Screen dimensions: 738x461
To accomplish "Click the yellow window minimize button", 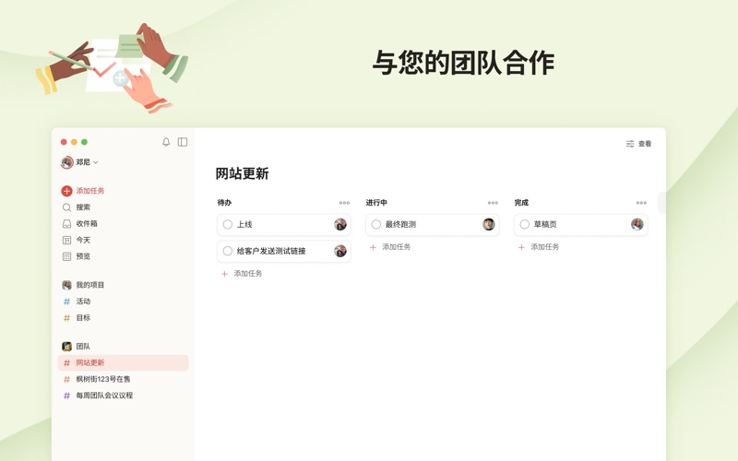I will (x=74, y=142).
